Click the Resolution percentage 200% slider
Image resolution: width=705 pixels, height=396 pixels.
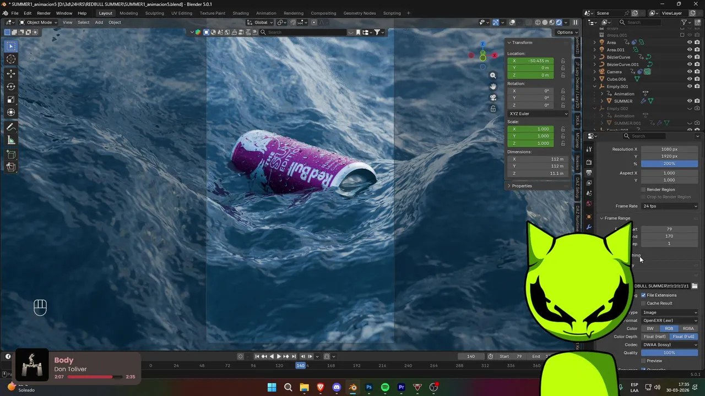point(670,164)
